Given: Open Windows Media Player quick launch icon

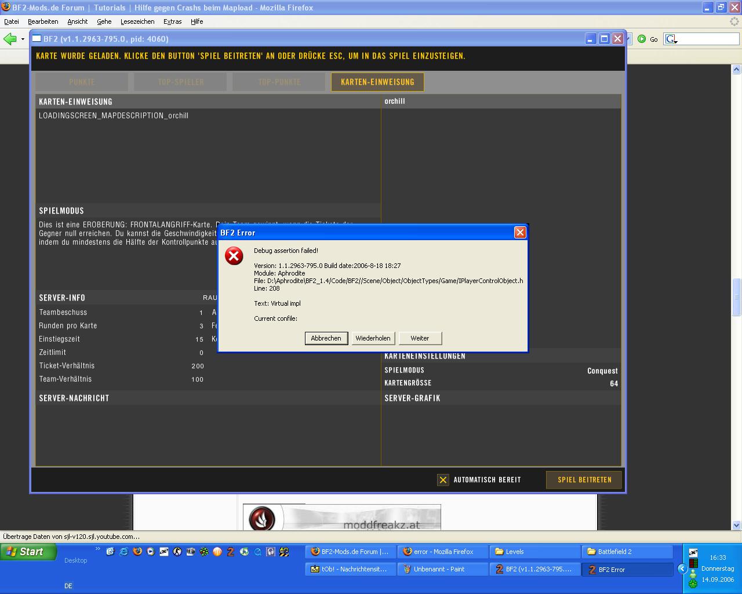Looking at the screenshot, I should 151,552.
